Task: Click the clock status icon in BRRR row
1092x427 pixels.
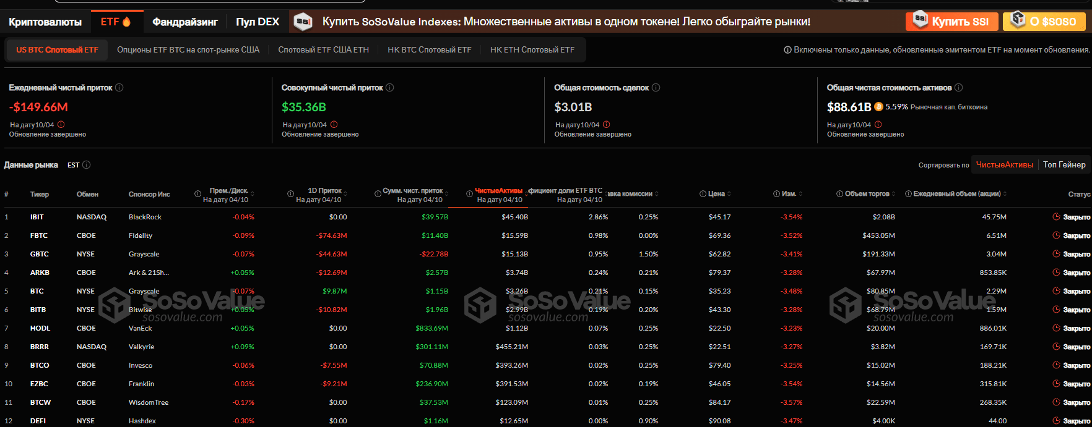Action: (1056, 347)
